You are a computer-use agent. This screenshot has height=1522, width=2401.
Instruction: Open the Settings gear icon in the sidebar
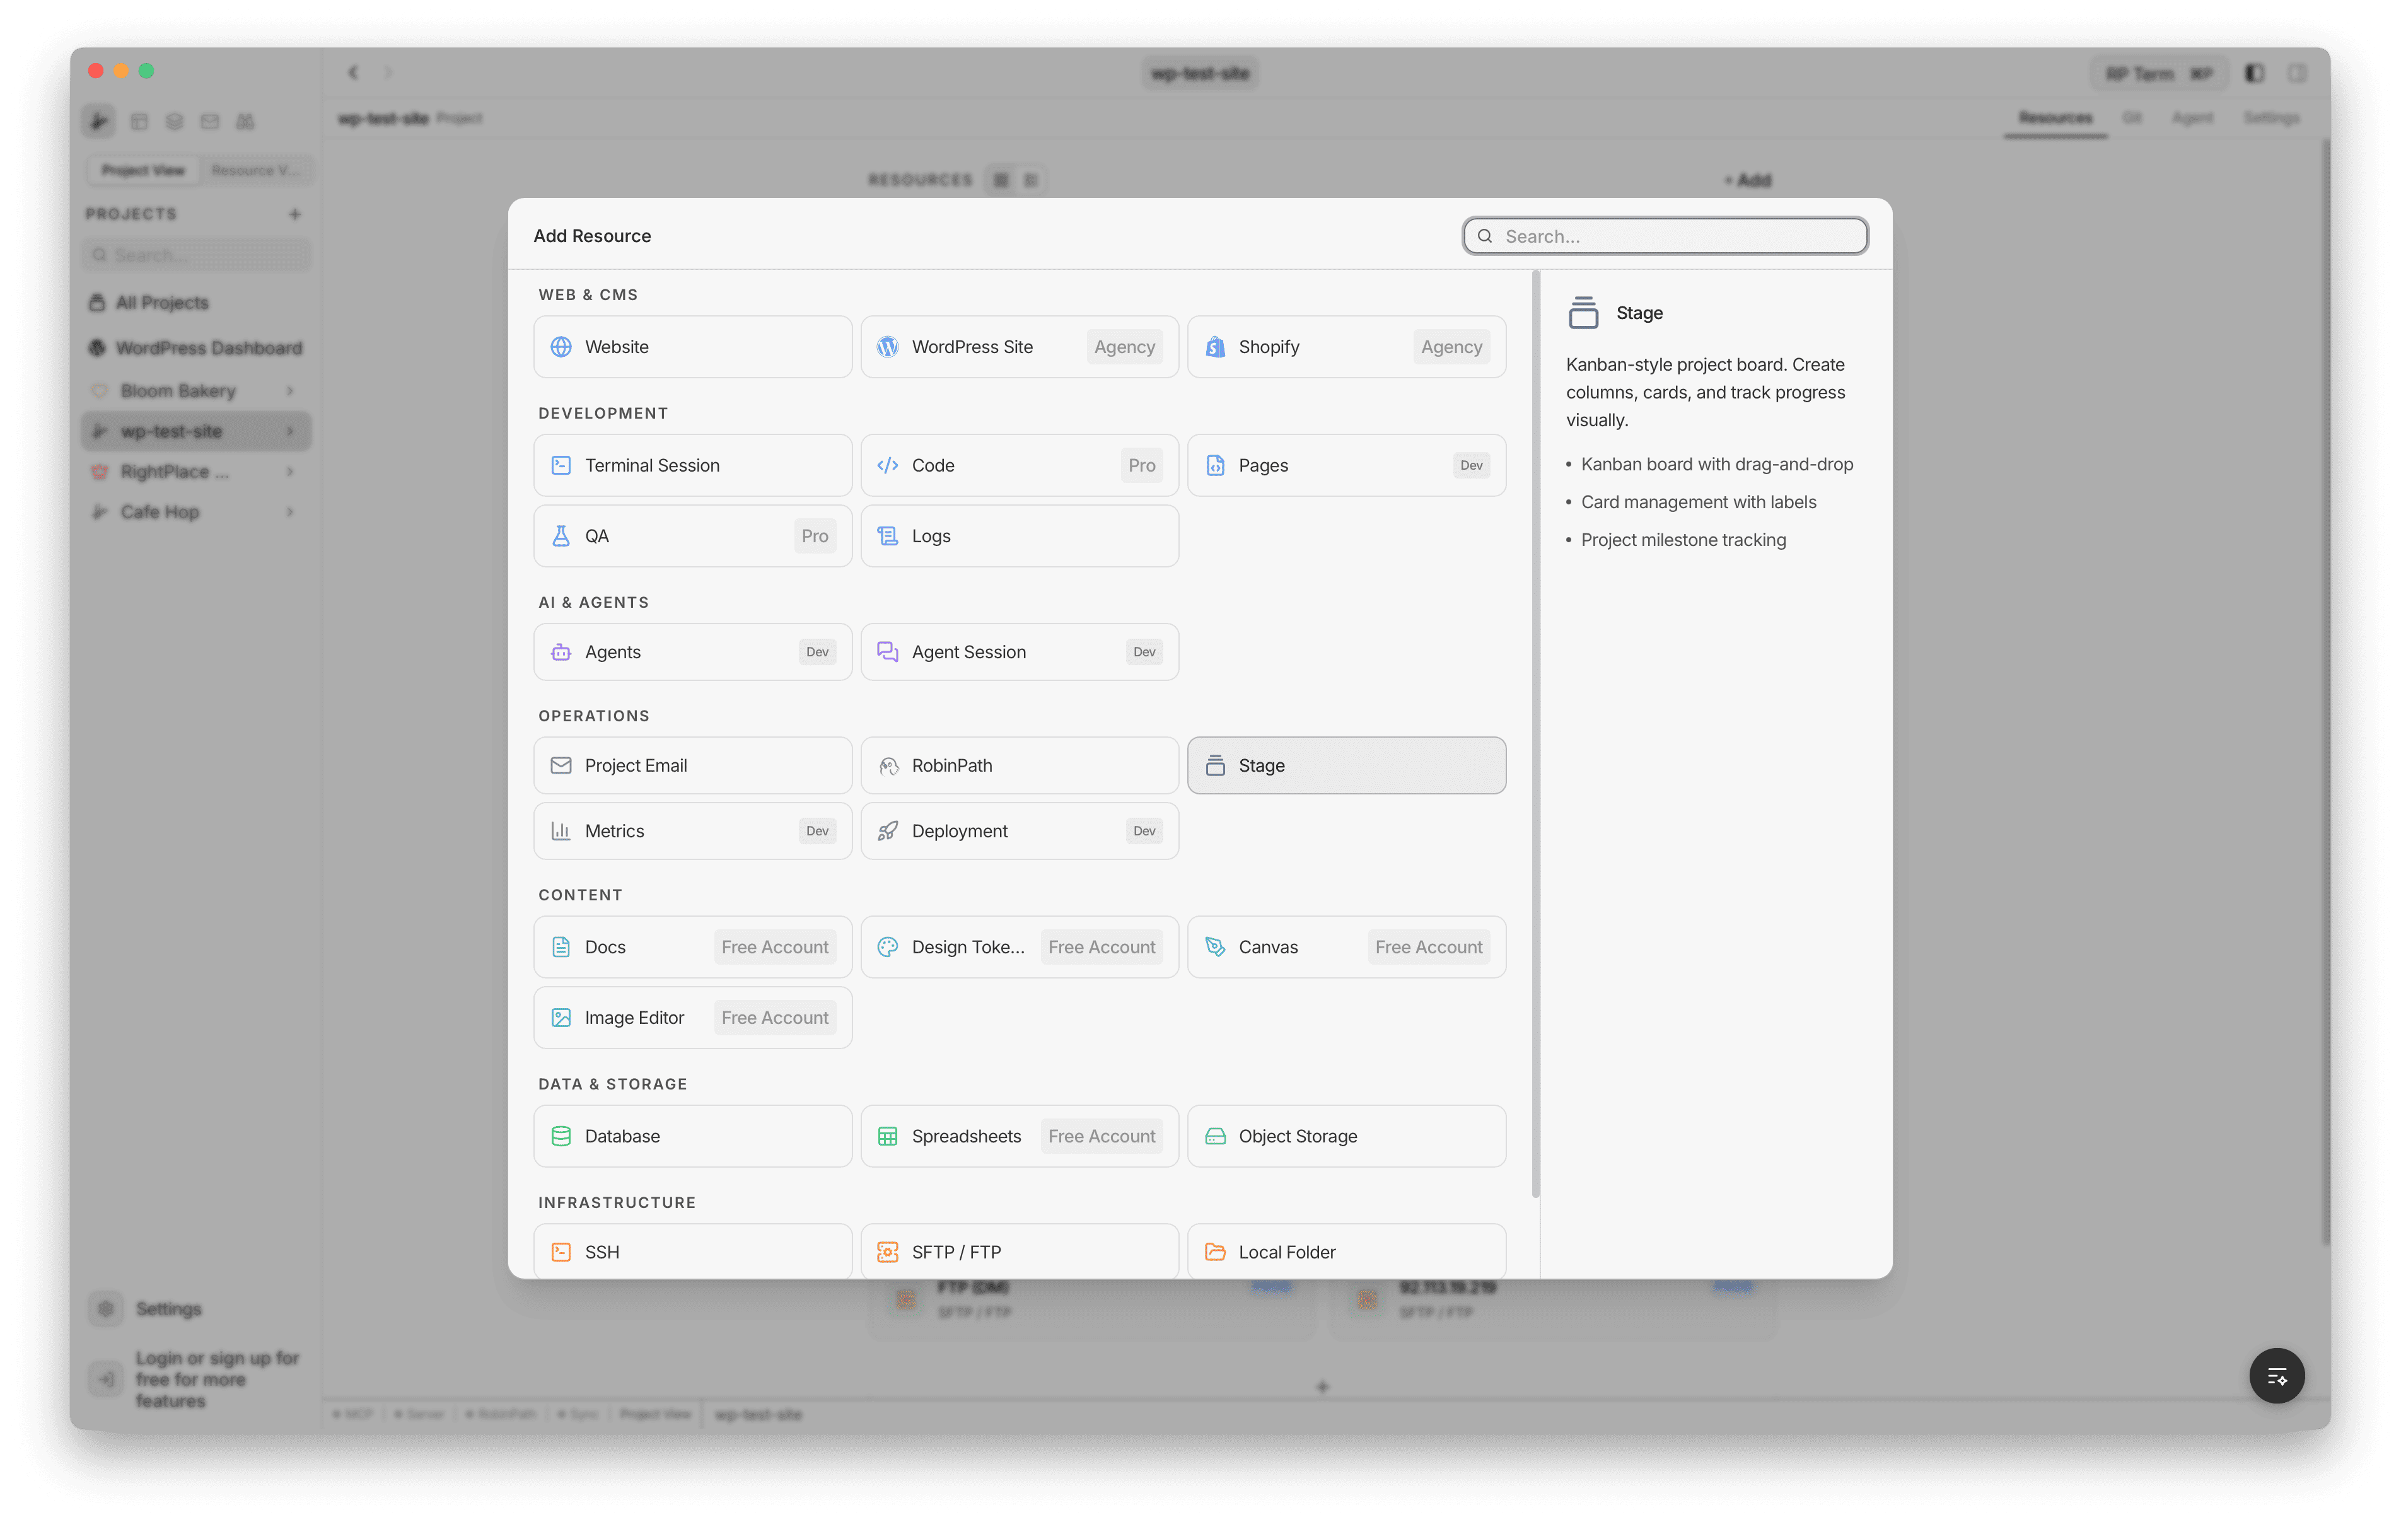(x=107, y=1308)
